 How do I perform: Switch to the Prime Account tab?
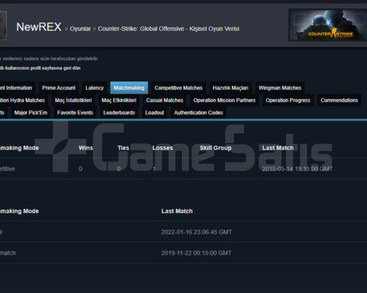pos(59,88)
